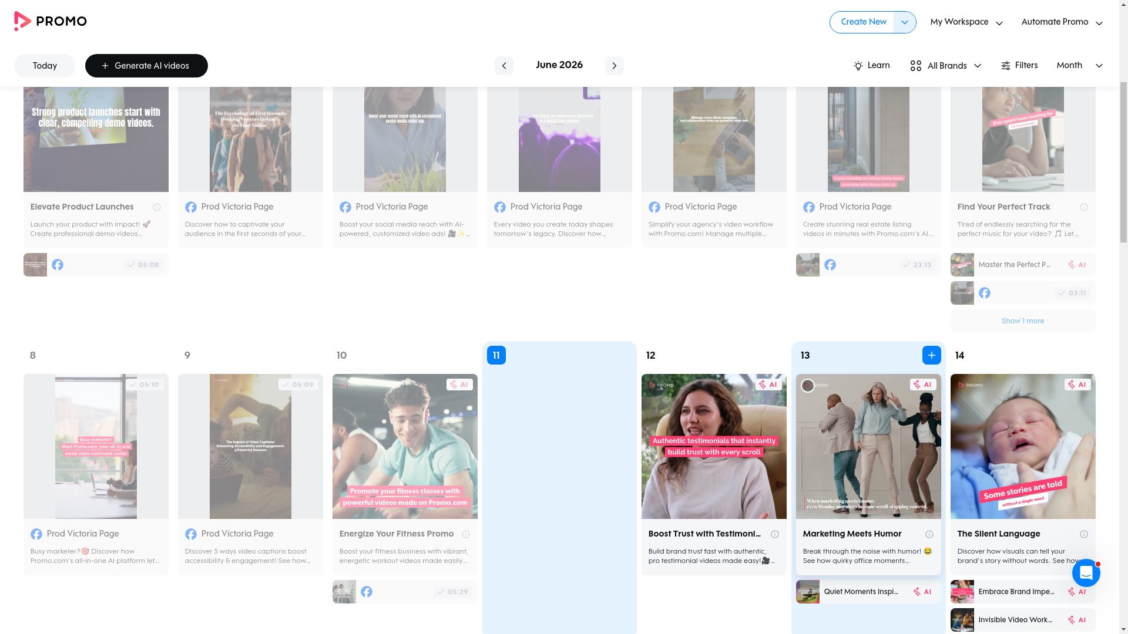Screen dimensions: 1128x634
Task: Select the Marketing Meets Humor video circle checkbox
Action: (808, 386)
